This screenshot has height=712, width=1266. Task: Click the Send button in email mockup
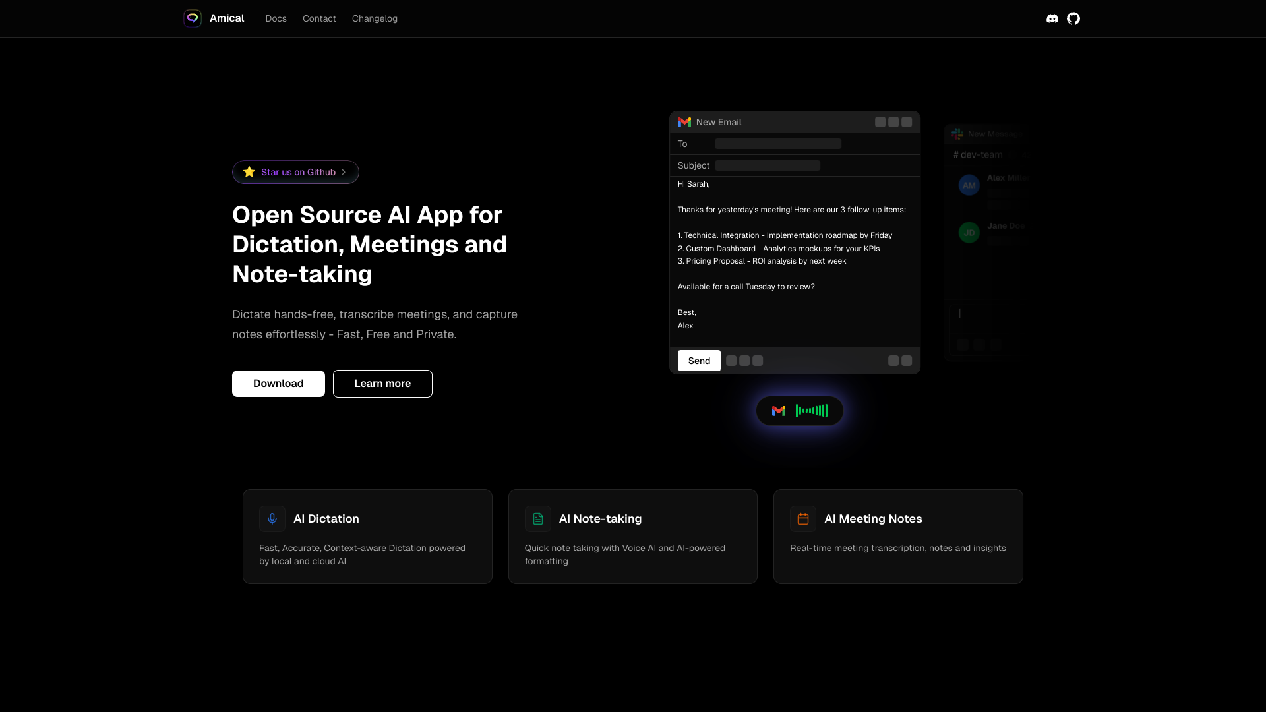(x=699, y=361)
